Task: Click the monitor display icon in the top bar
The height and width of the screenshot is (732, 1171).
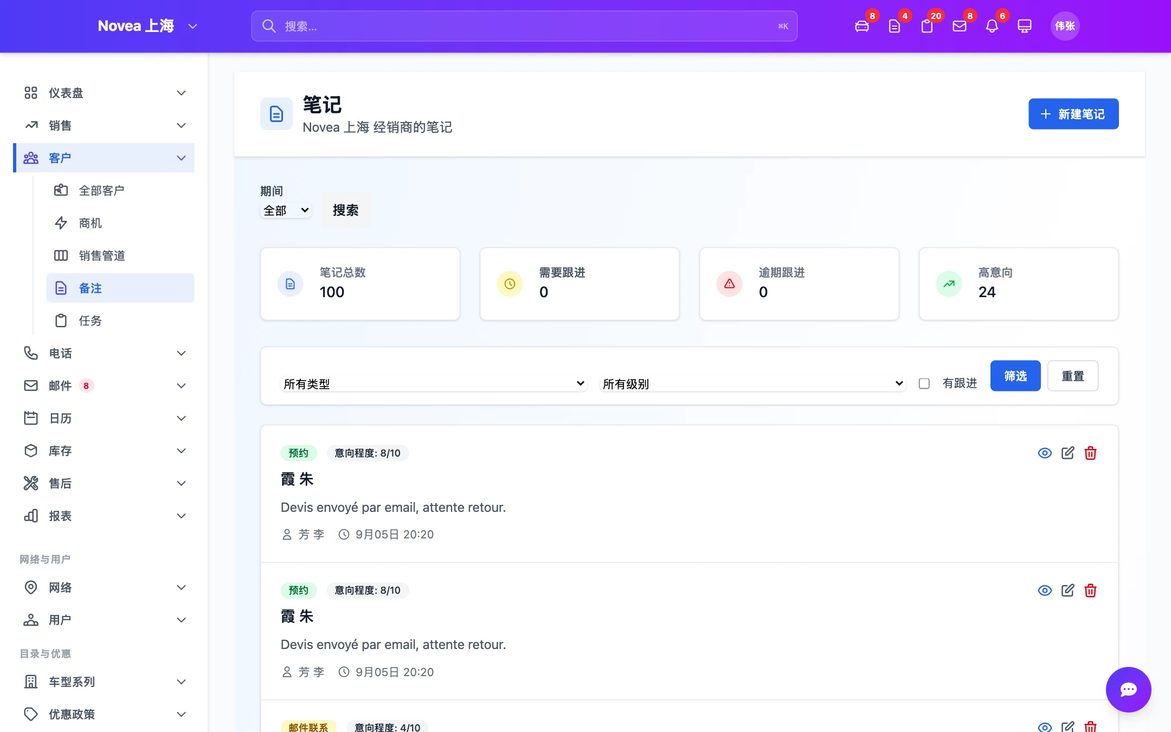Action: tap(1024, 26)
